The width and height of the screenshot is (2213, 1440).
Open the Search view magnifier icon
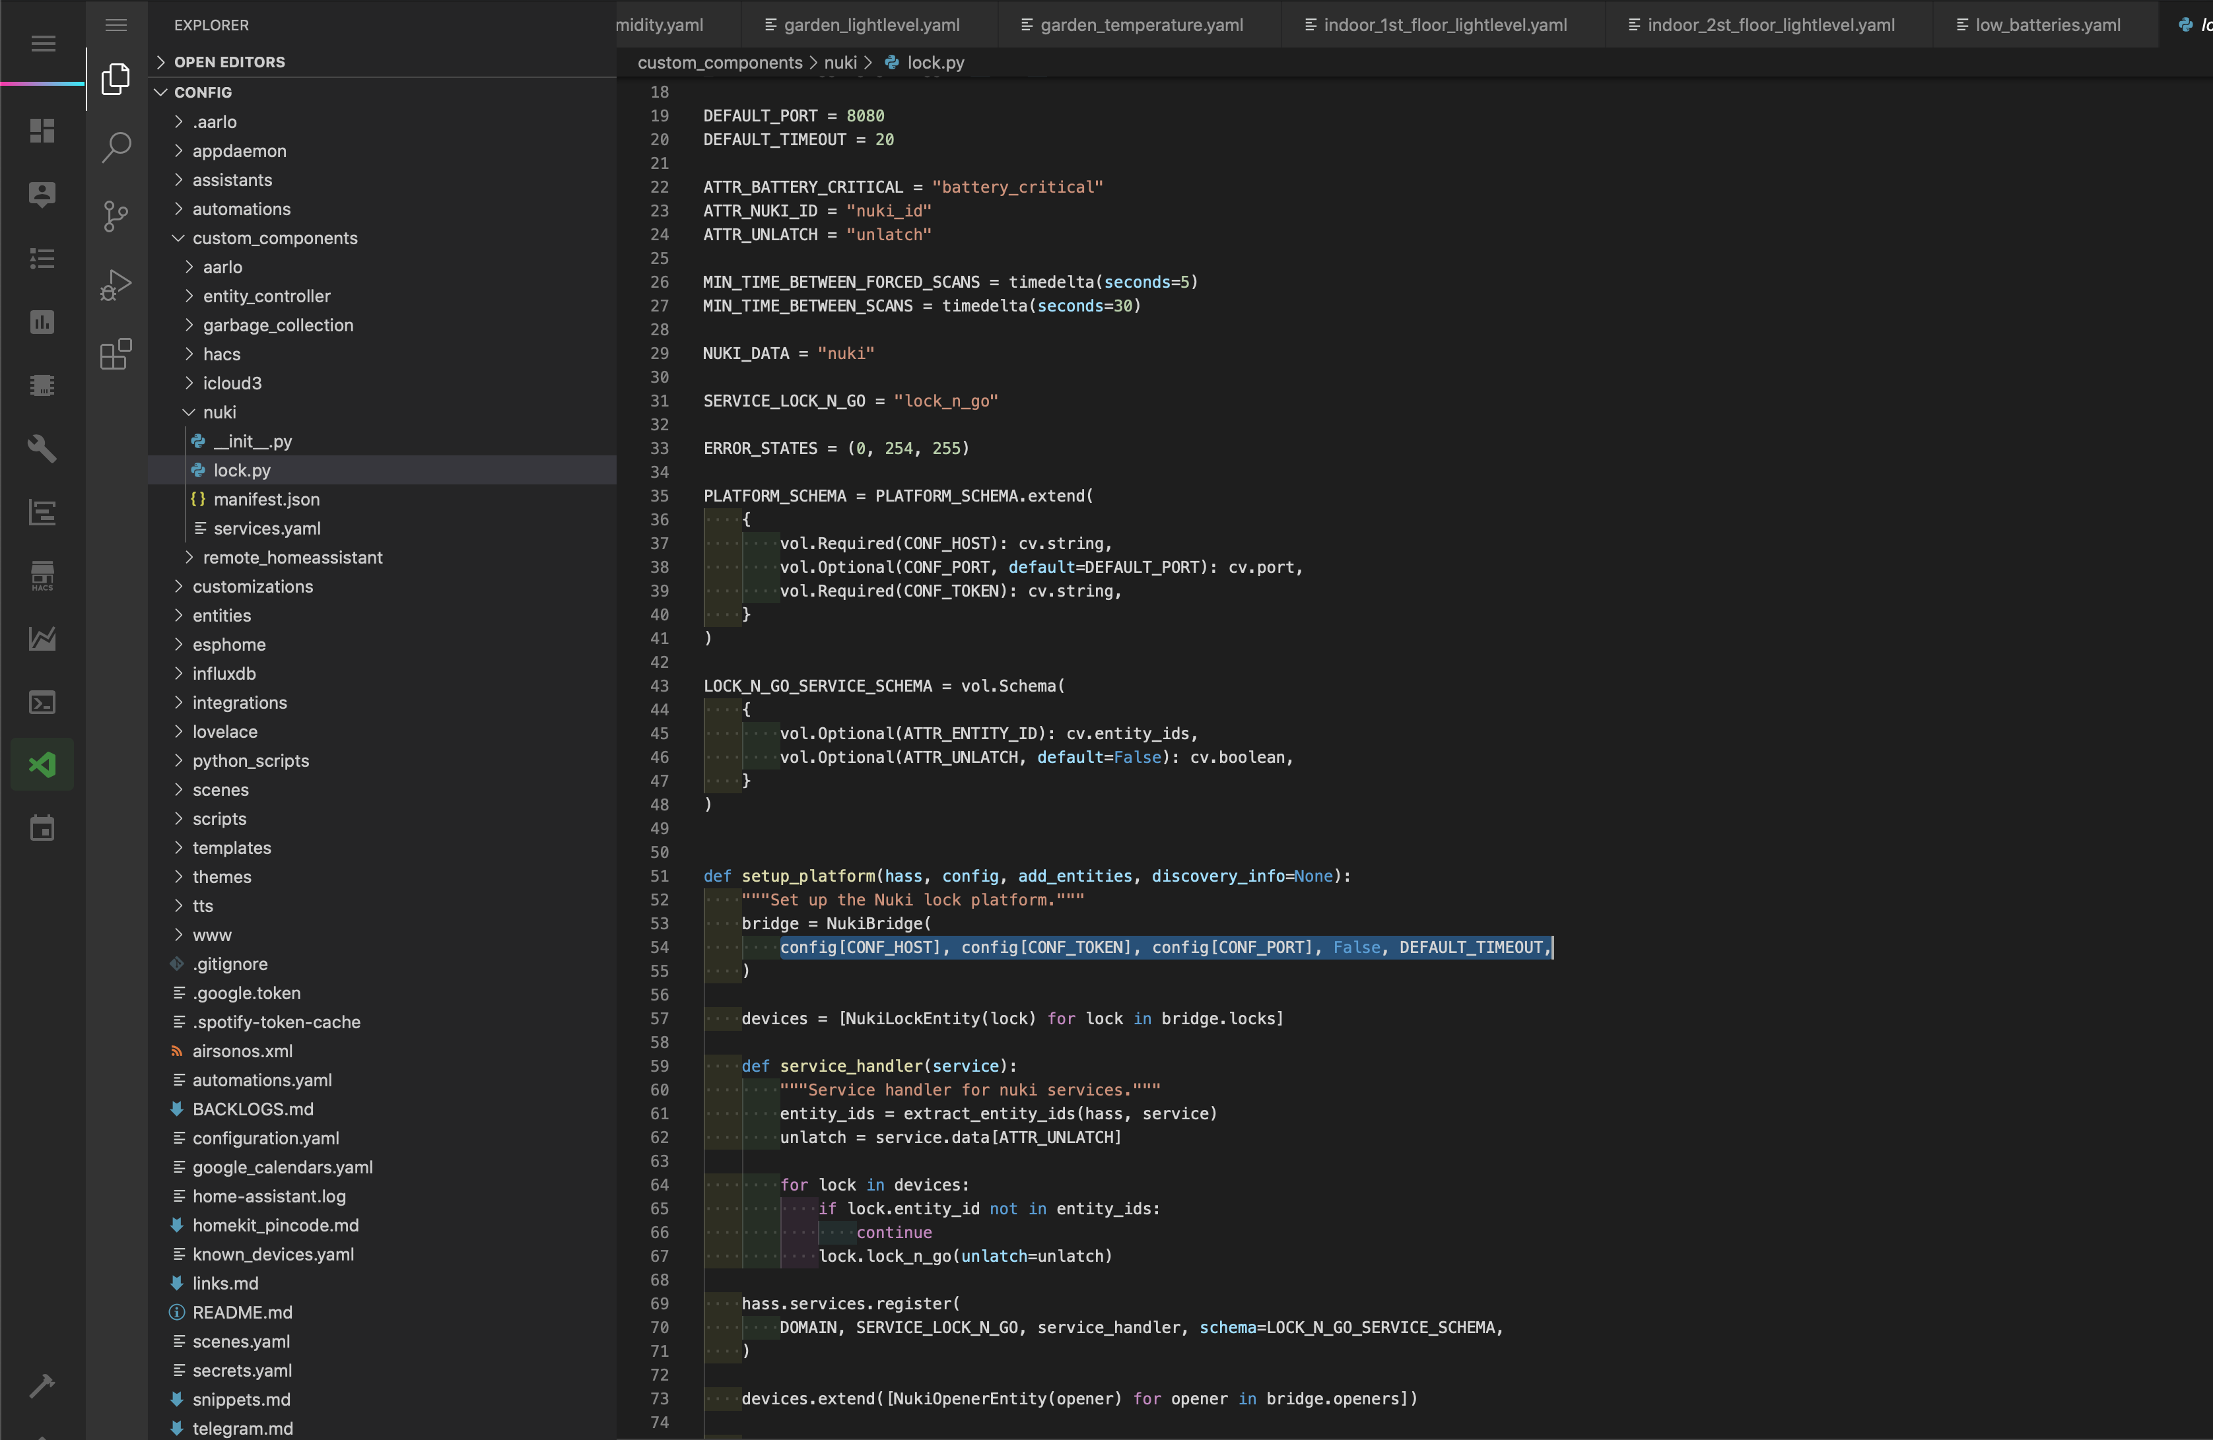pos(116,147)
